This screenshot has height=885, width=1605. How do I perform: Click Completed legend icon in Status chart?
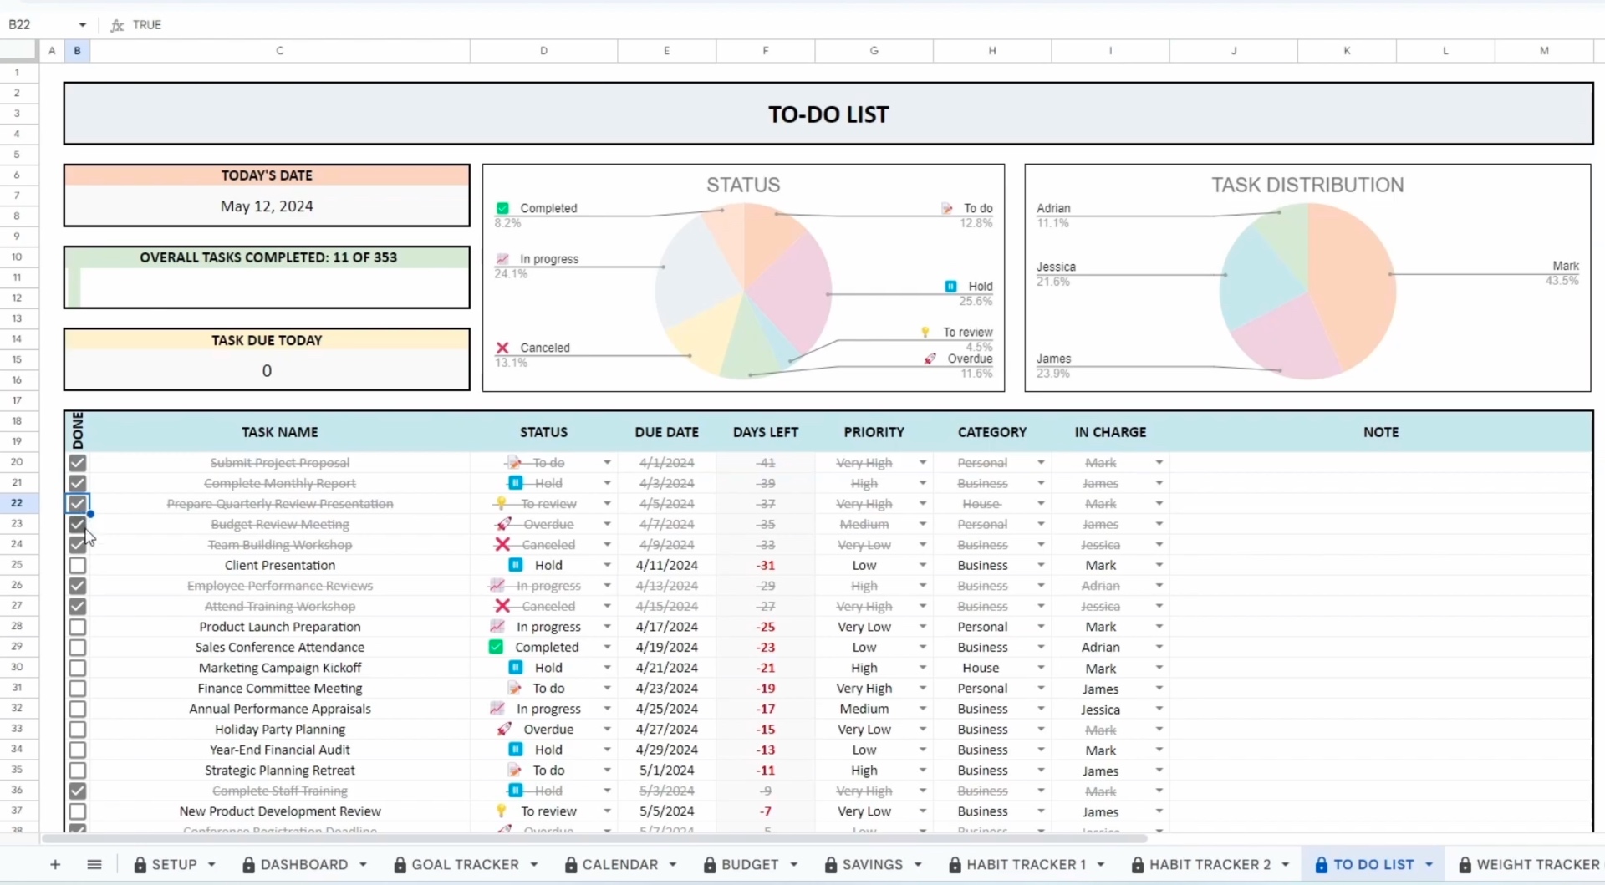click(x=502, y=208)
